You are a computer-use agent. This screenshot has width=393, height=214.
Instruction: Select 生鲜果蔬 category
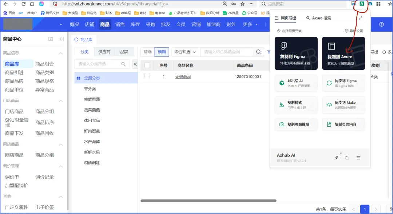coord(92,99)
